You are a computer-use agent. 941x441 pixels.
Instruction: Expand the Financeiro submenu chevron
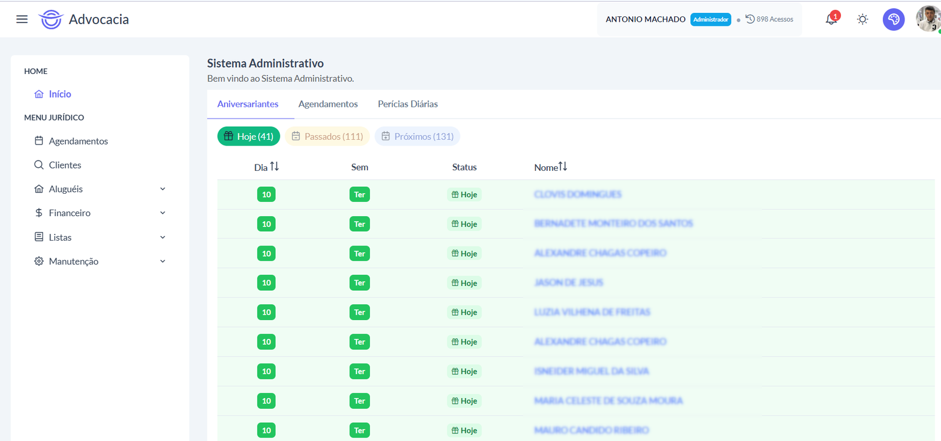[x=163, y=213]
